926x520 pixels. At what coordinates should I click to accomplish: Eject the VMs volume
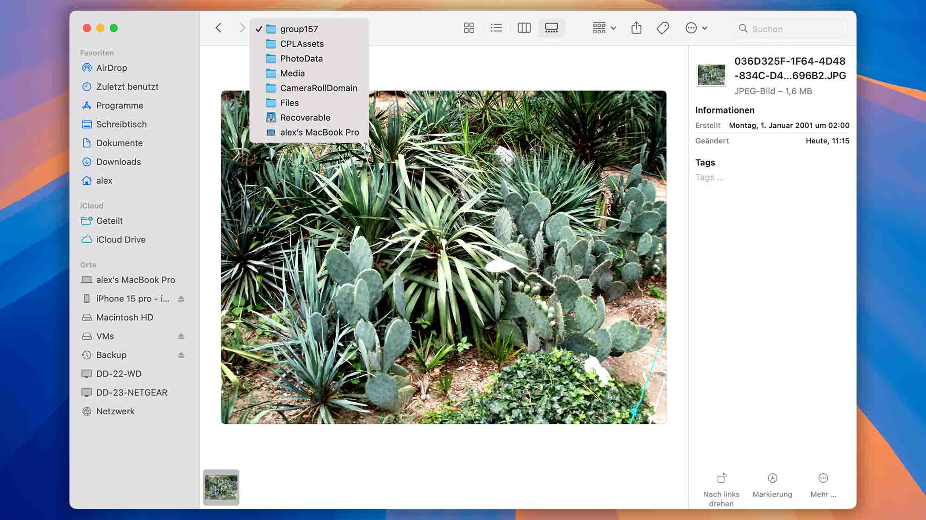[181, 336]
